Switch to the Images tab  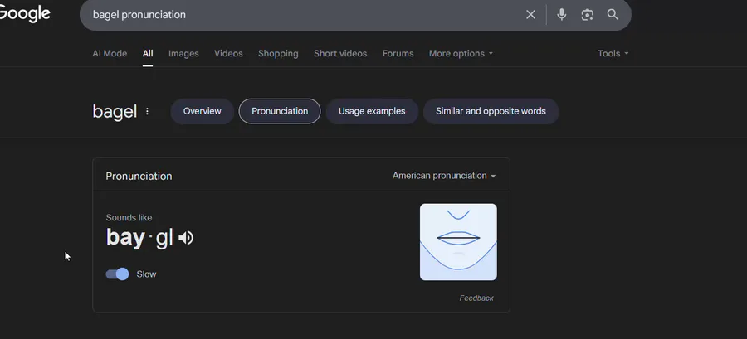183,54
